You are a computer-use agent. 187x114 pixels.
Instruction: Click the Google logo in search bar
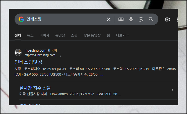[21, 19]
